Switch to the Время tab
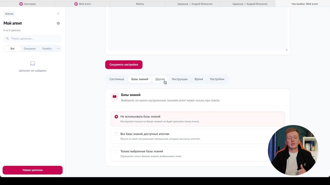This screenshot has width=330, height=185. click(x=199, y=79)
